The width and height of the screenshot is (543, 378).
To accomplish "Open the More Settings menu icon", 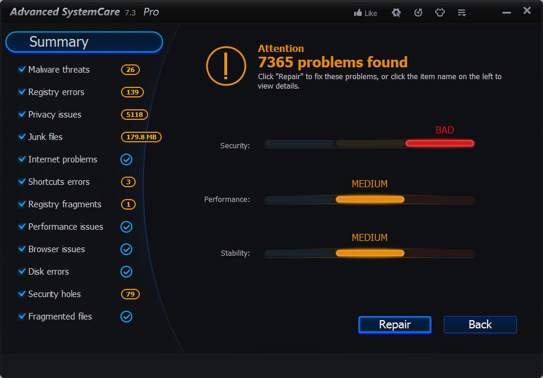I will point(462,13).
